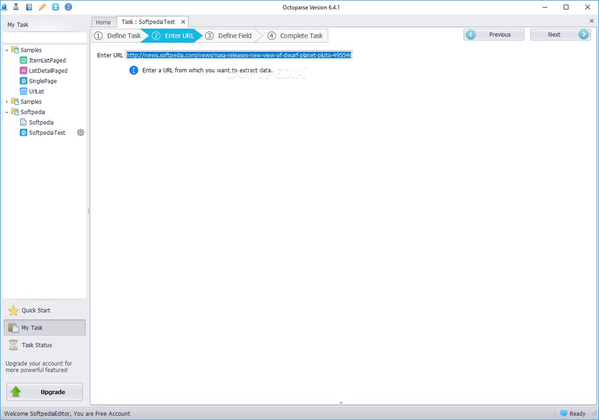599x420 pixels.
Task: Go to step 4 Complete Task
Action: pos(296,36)
